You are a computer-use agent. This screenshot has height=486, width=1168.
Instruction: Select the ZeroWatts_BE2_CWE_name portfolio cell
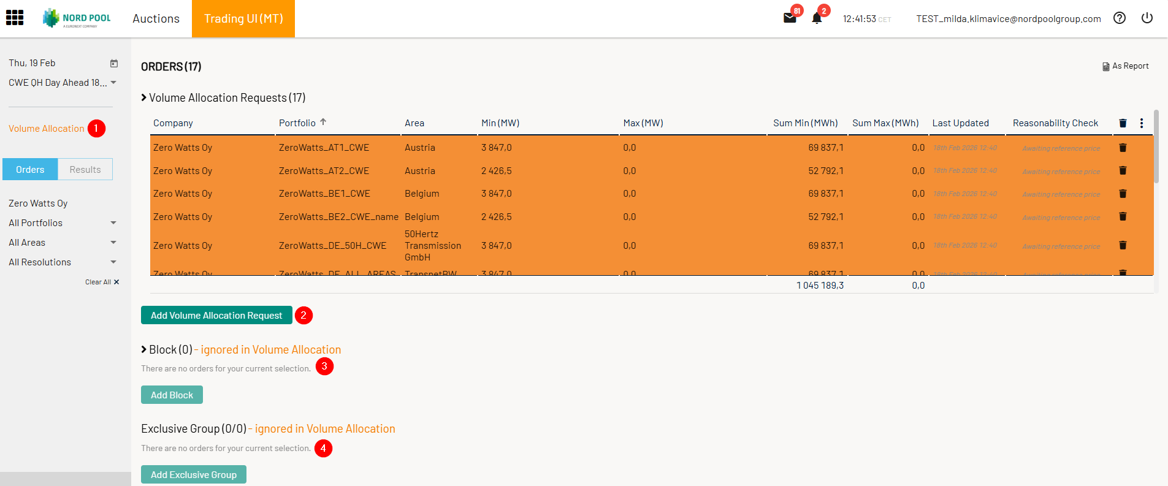[338, 217]
